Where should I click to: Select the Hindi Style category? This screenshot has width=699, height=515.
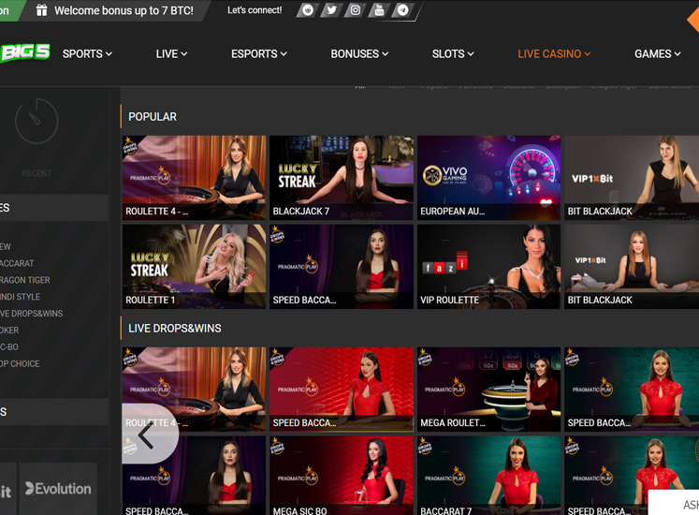point(21,297)
